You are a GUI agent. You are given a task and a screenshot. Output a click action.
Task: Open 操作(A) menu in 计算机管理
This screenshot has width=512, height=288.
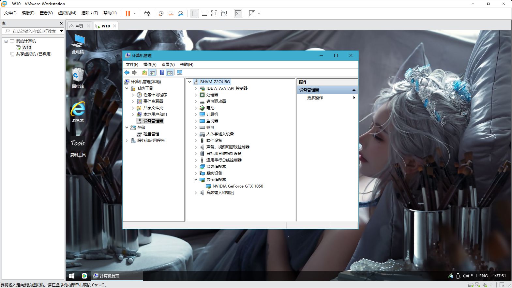point(150,65)
